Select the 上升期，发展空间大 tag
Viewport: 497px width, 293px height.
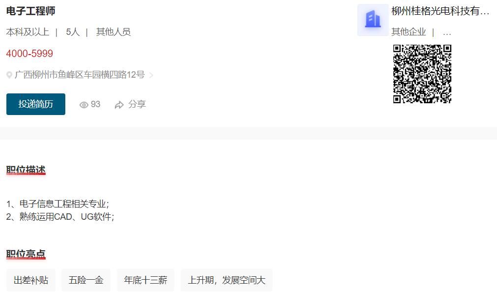226,280
